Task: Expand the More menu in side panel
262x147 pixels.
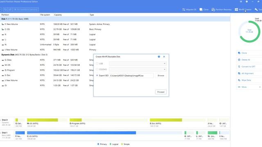Action: [249, 87]
